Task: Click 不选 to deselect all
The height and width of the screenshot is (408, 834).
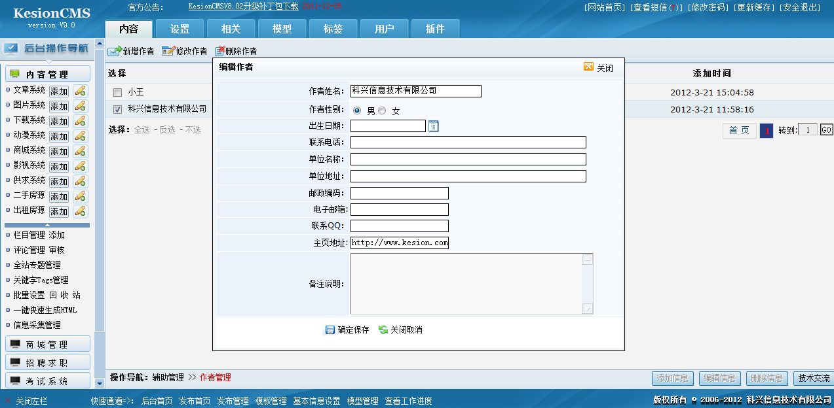Action: 193,130
